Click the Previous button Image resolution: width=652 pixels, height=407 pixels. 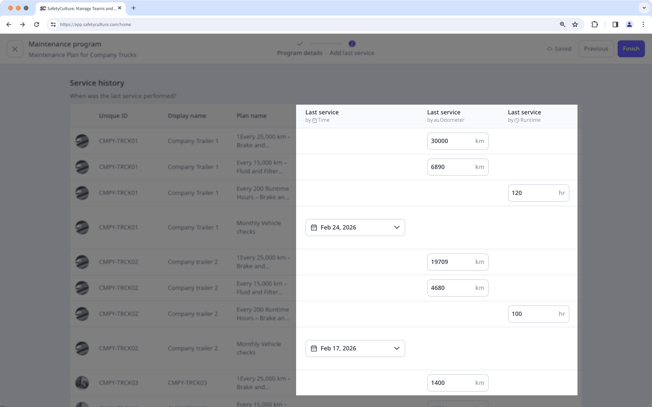point(596,48)
